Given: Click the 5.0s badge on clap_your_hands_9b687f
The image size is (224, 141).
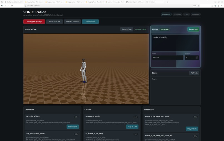Looking at the screenshot, I should [76, 134].
